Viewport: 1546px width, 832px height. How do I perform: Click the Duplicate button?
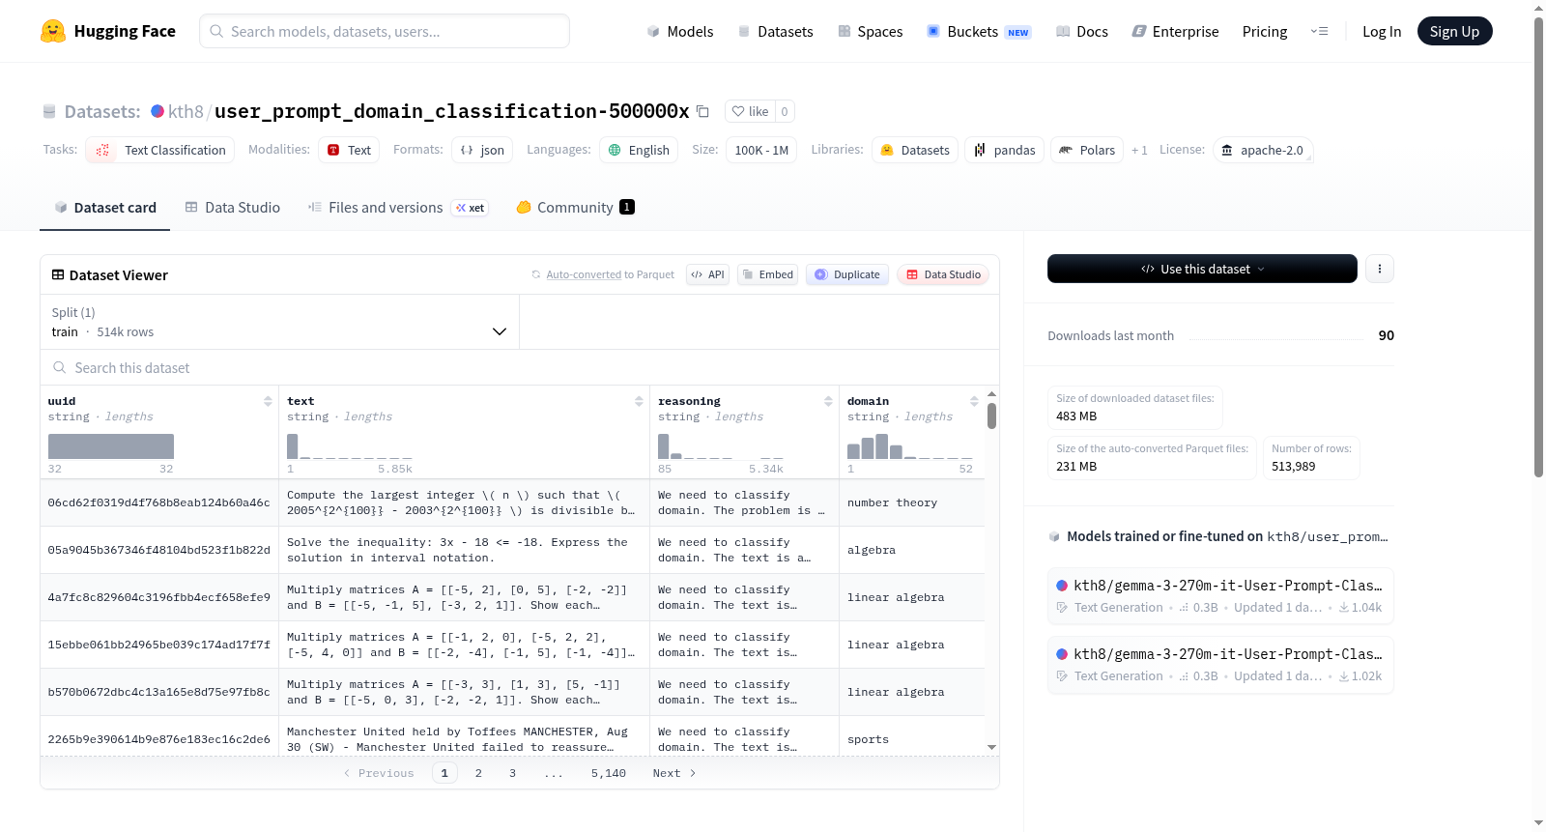click(847, 274)
